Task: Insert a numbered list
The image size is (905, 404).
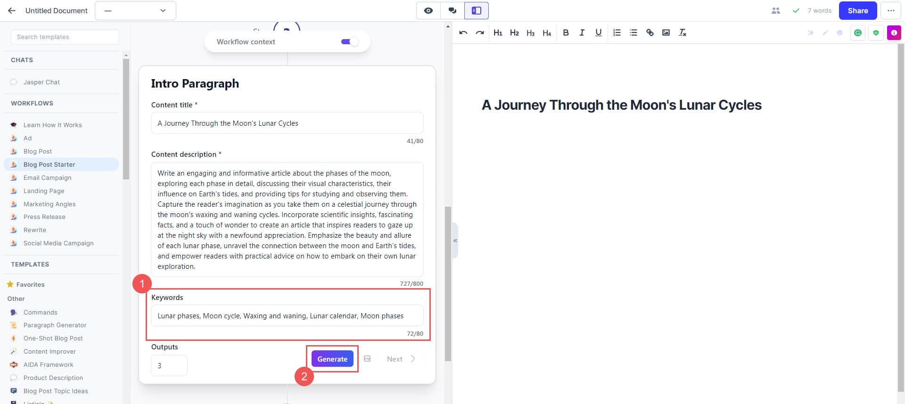Action: tap(617, 32)
